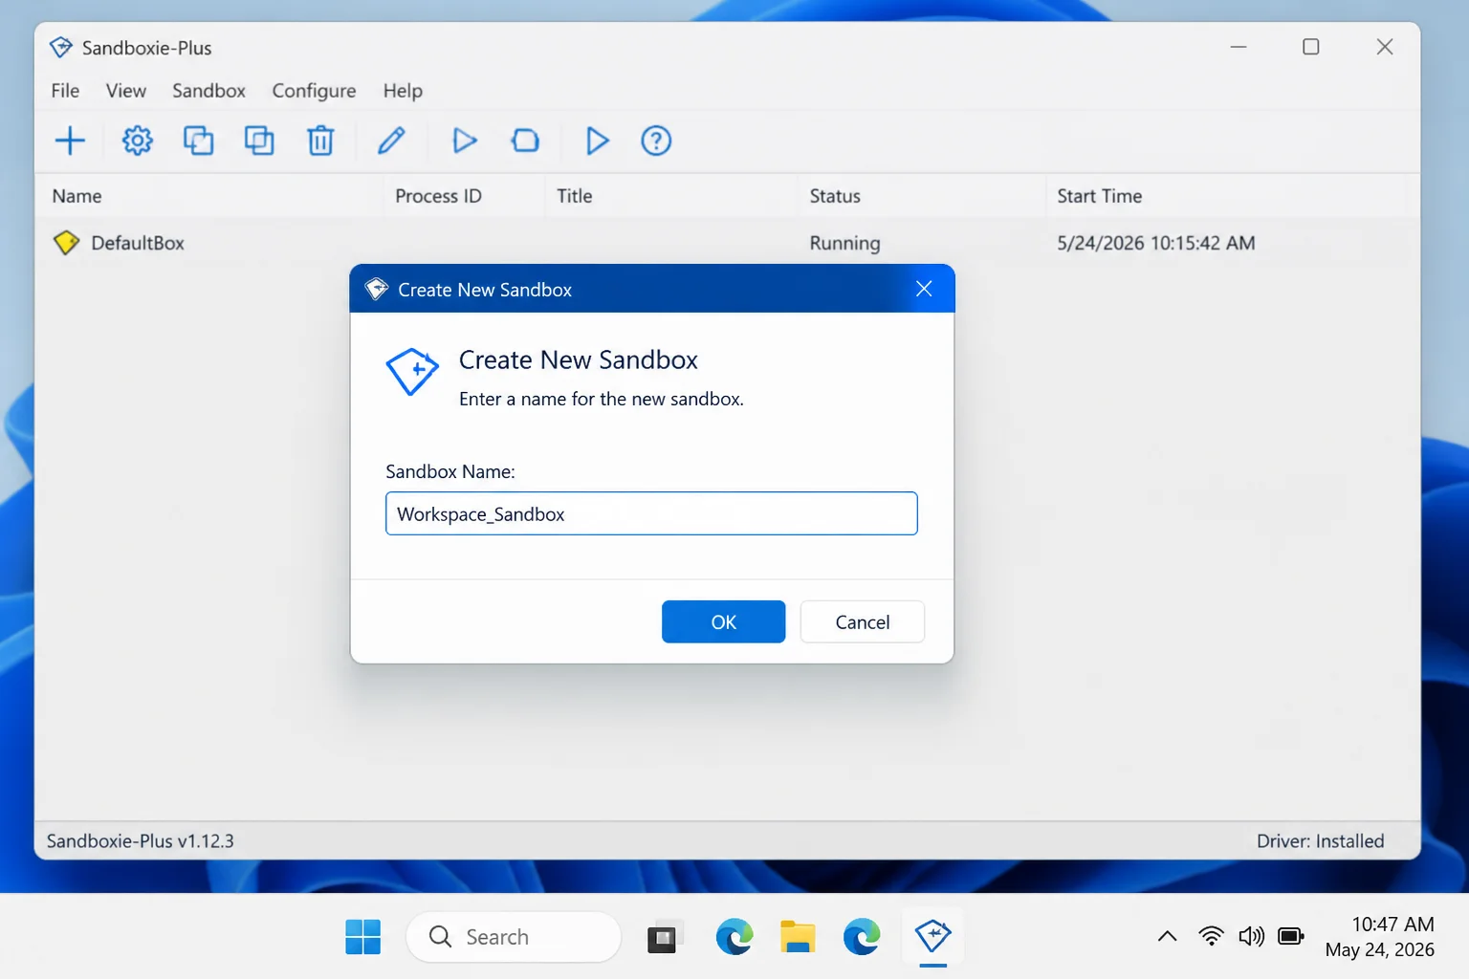Click the volume speaker tray icon
The image size is (1469, 979).
point(1251,936)
